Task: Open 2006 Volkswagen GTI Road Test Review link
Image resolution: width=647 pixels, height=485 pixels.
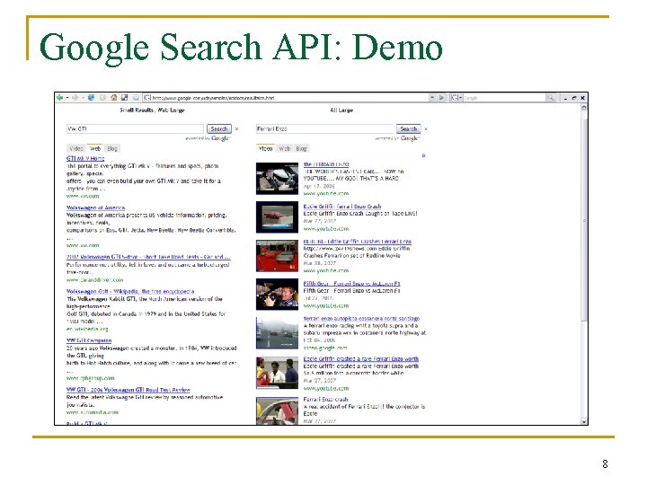Action: (x=129, y=390)
